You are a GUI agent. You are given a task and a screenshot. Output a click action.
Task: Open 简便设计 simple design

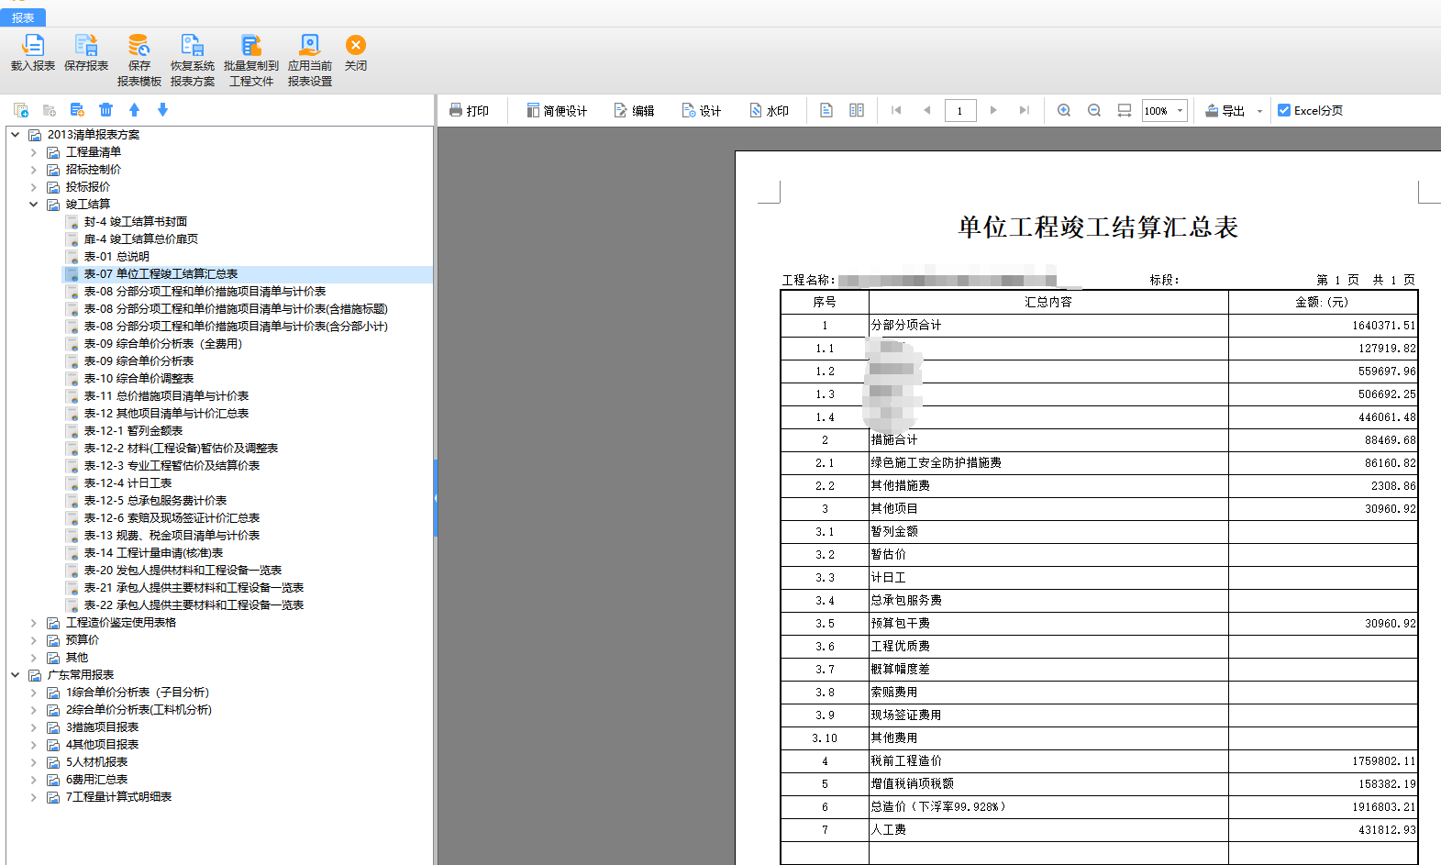557,111
